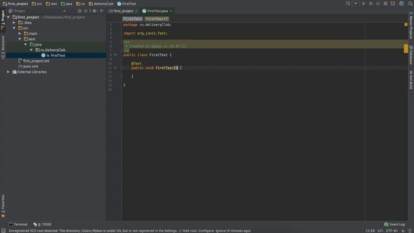Click firstTesr() breadcrumb in editor

[157, 19]
